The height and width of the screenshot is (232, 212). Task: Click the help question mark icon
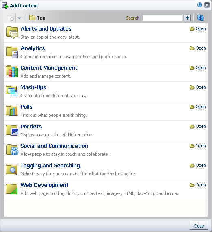click(x=199, y=5)
